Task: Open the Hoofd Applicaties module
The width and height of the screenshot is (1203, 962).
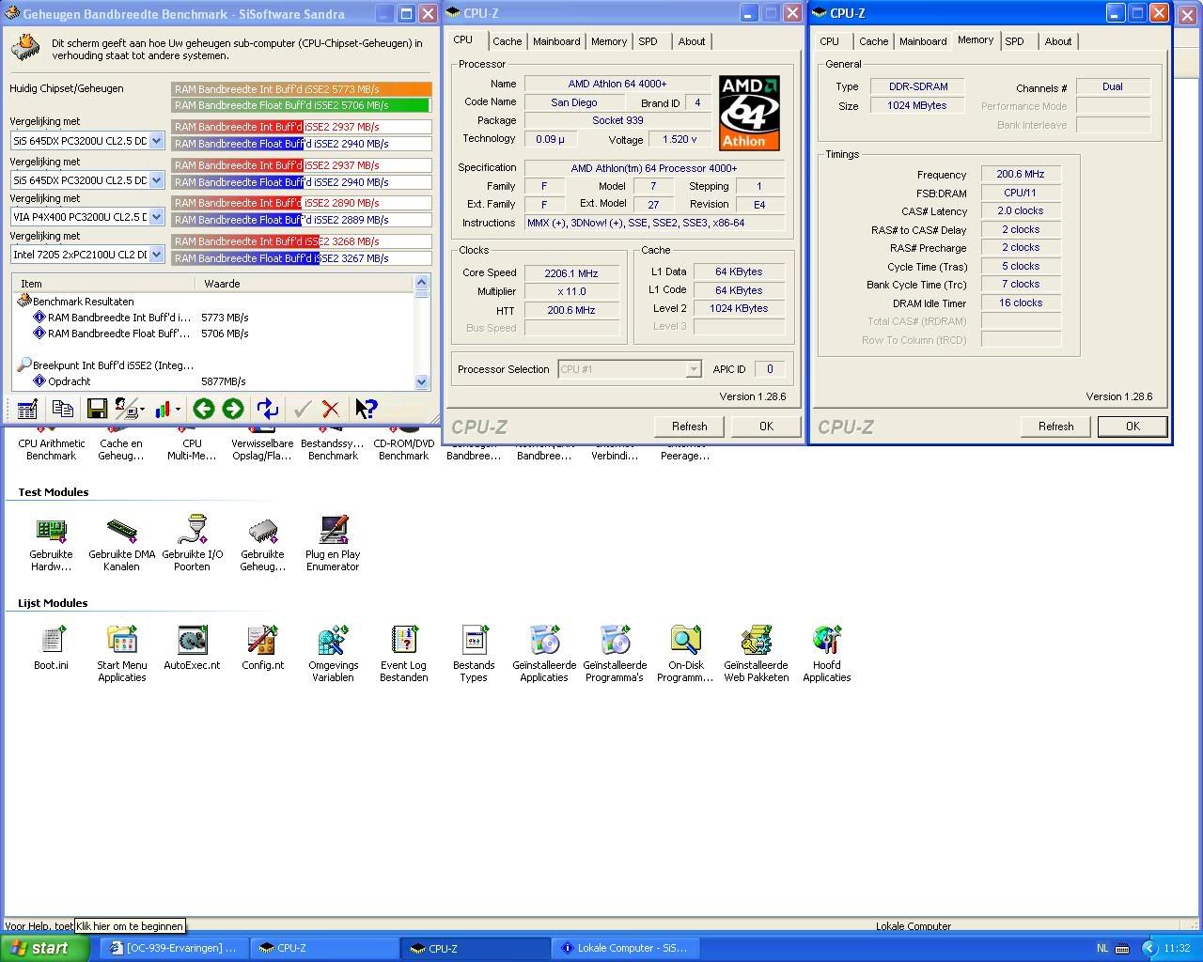Action: tap(827, 654)
